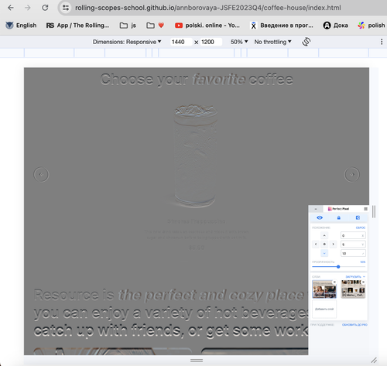The image size is (387, 366).
Task: Open the heart bookmarks folder
Action: tap(156, 26)
